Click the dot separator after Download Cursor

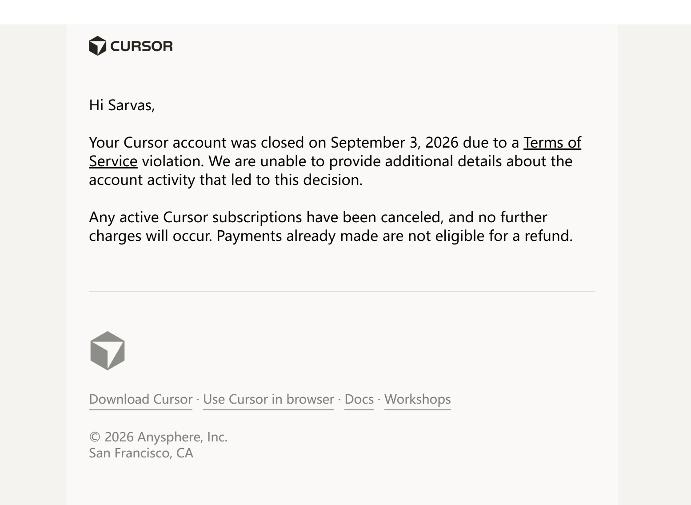[x=198, y=400]
